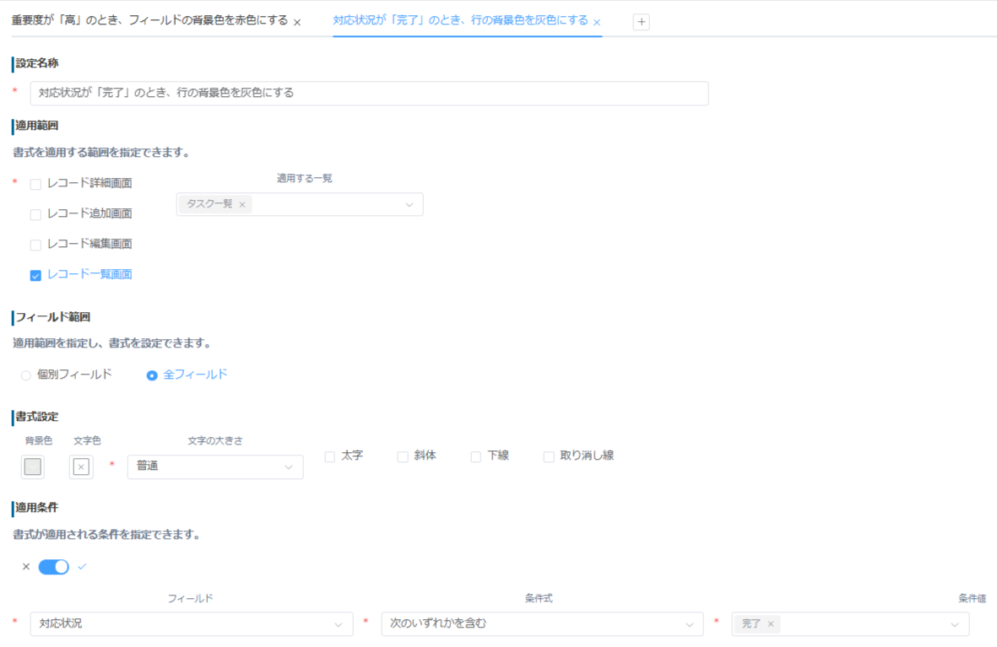Expand the 適用する一覧 dropdown arrow
This screenshot has width=997, height=647.
point(409,204)
